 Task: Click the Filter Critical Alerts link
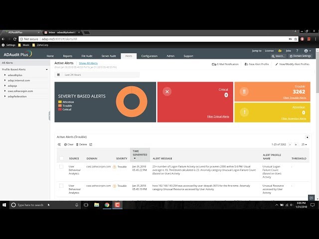[218, 117]
